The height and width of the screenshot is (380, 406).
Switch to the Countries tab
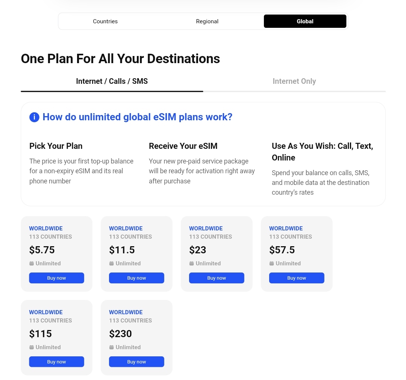105,21
